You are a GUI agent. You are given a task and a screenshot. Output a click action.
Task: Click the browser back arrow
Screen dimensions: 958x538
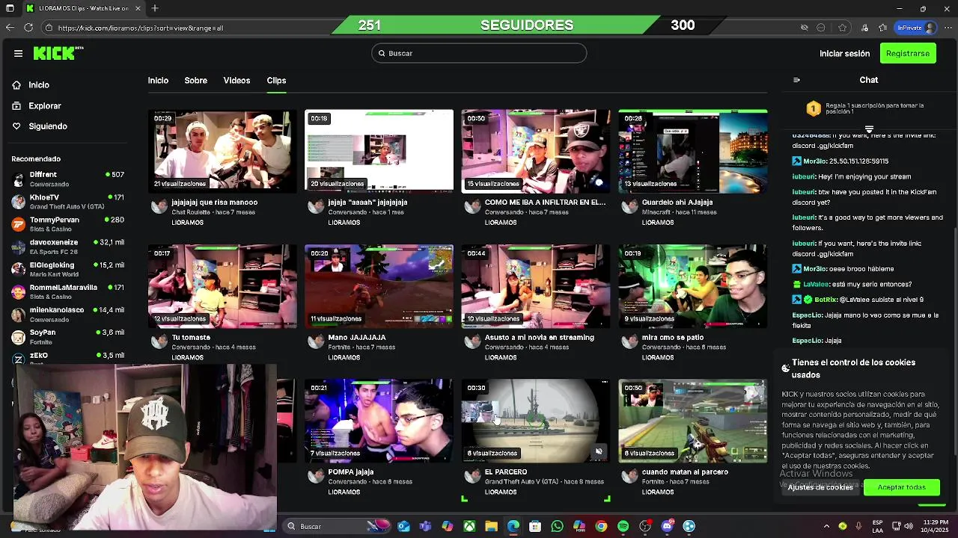[10, 28]
